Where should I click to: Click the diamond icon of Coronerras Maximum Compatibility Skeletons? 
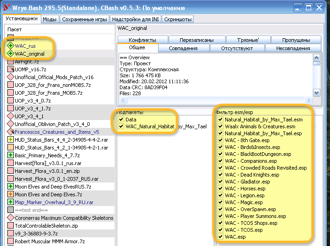[x=10, y=217]
